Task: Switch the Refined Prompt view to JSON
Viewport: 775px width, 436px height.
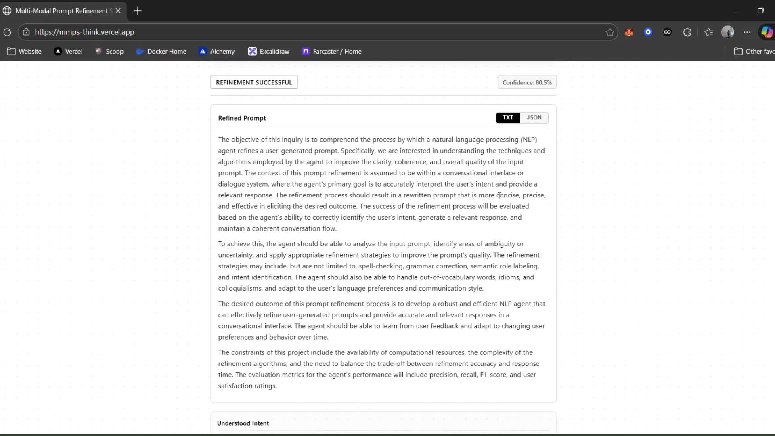Action: pos(534,117)
